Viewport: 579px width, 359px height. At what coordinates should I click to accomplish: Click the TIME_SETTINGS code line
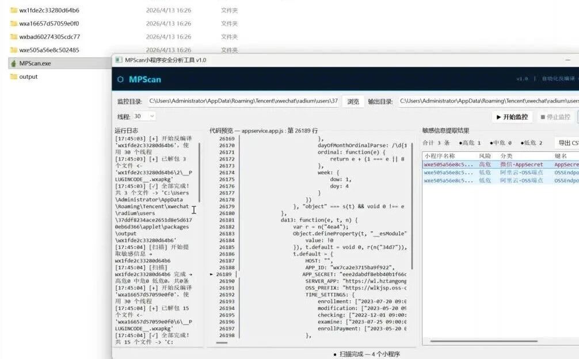coord(330,295)
